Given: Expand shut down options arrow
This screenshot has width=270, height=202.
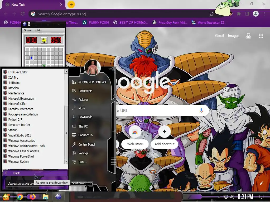Looking at the screenshot, I should (91, 183).
